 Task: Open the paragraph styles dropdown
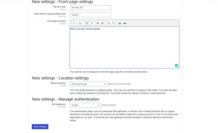pos(81,23)
